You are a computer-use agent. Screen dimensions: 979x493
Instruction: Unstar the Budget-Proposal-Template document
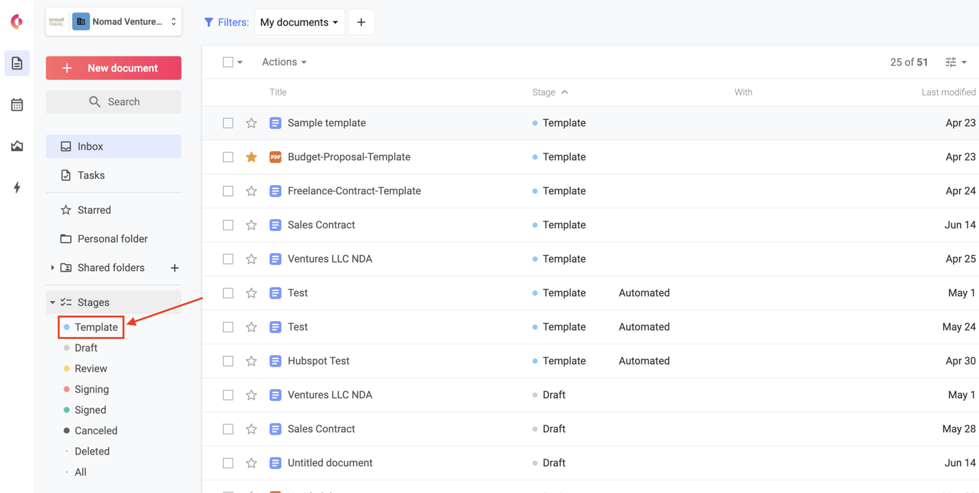(x=251, y=157)
